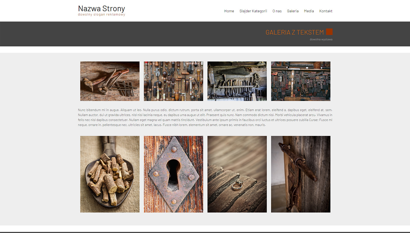Open the Home menu item
Screen dimensions: 410x233
229,11
